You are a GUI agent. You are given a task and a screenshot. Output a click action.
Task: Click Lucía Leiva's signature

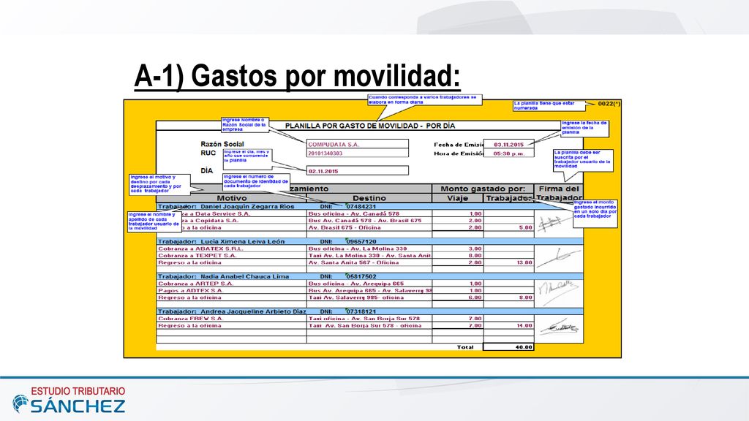pos(557,258)
